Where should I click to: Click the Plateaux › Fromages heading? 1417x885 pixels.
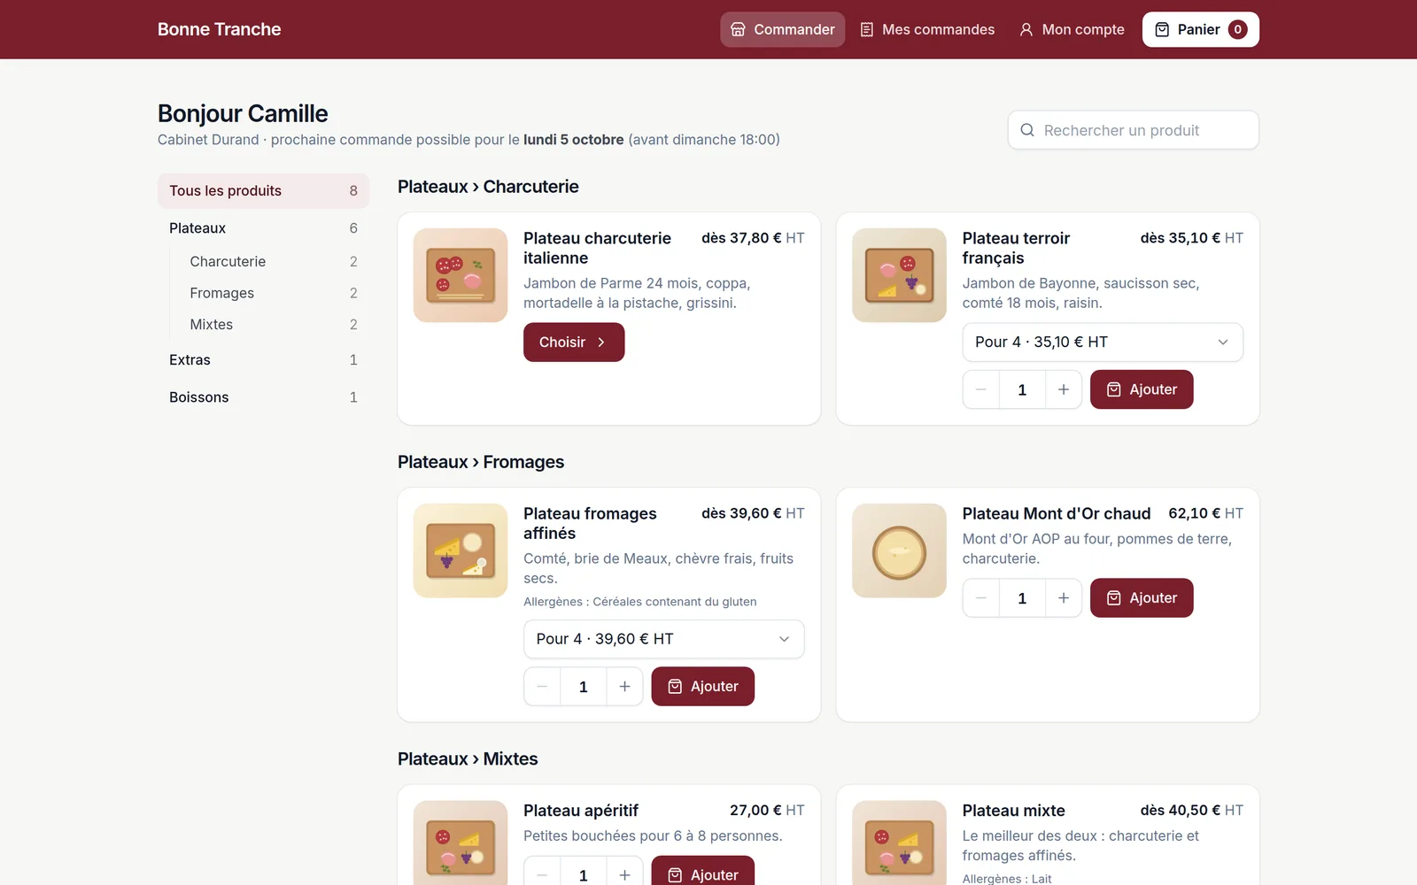point(481,462)
